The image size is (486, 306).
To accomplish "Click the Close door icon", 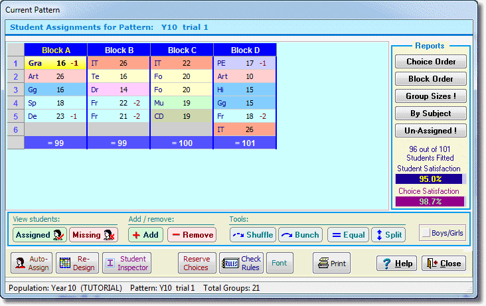I will pyautogui.click(x=432, y=264).
